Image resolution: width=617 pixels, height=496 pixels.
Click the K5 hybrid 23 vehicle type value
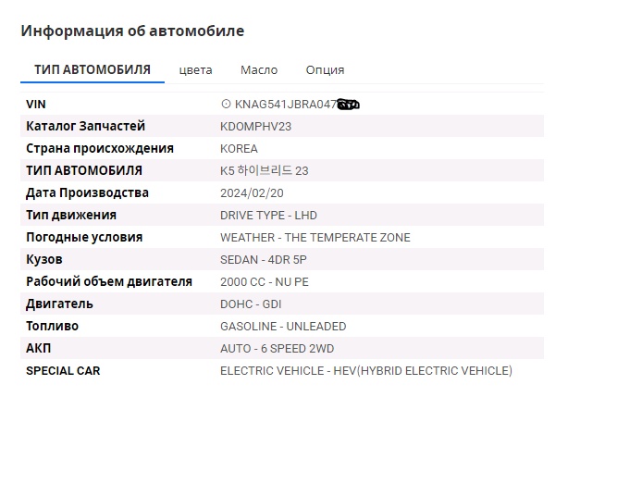(x=264, y=171)
